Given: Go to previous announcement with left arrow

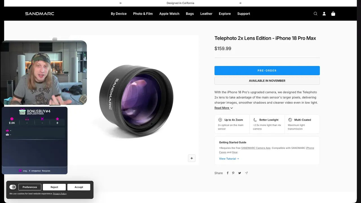Looking at the screenshot, I should coord(121,3).
